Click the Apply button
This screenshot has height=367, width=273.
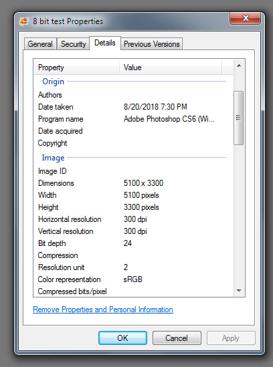[x=231, y=338]
